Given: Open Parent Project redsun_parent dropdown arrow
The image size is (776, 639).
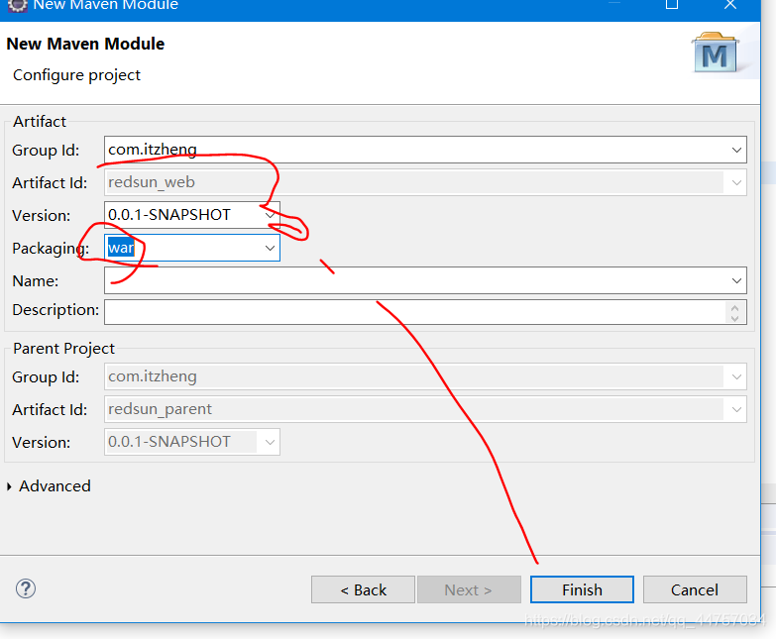Looking at the screenshot, I should pos(736,409).
